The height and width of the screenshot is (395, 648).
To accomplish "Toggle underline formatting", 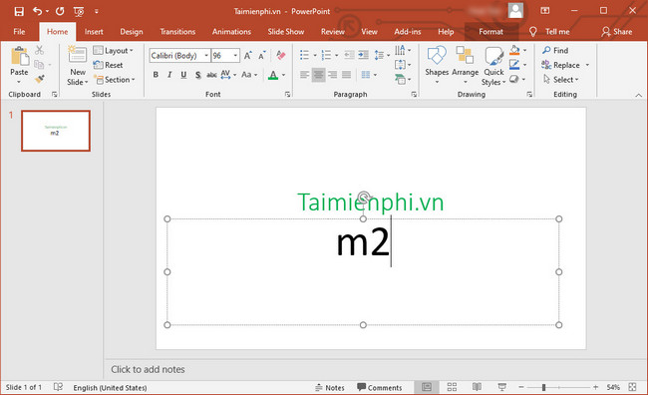I will [x=183, y=75].
